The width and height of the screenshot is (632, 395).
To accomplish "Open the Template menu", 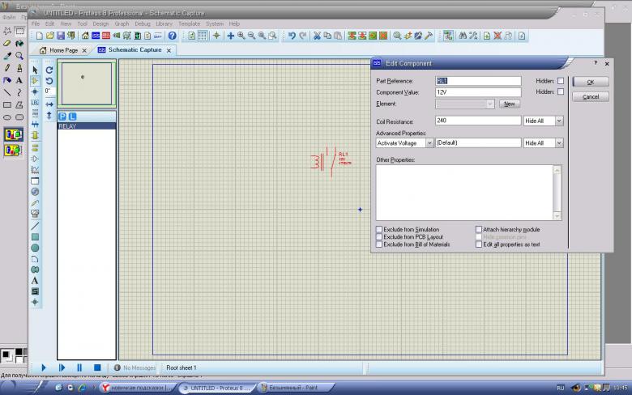I will pos(189,23).
